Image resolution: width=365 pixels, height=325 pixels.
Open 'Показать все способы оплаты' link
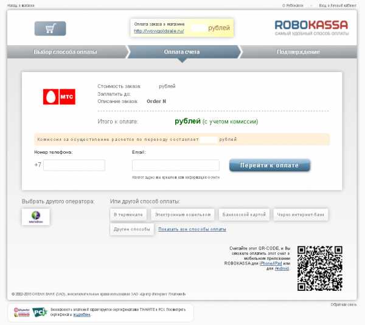pos(192,229)
